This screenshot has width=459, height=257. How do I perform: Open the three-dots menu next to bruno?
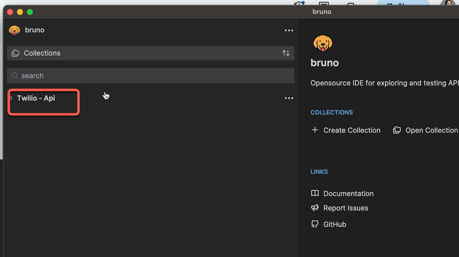pos(289,30)
